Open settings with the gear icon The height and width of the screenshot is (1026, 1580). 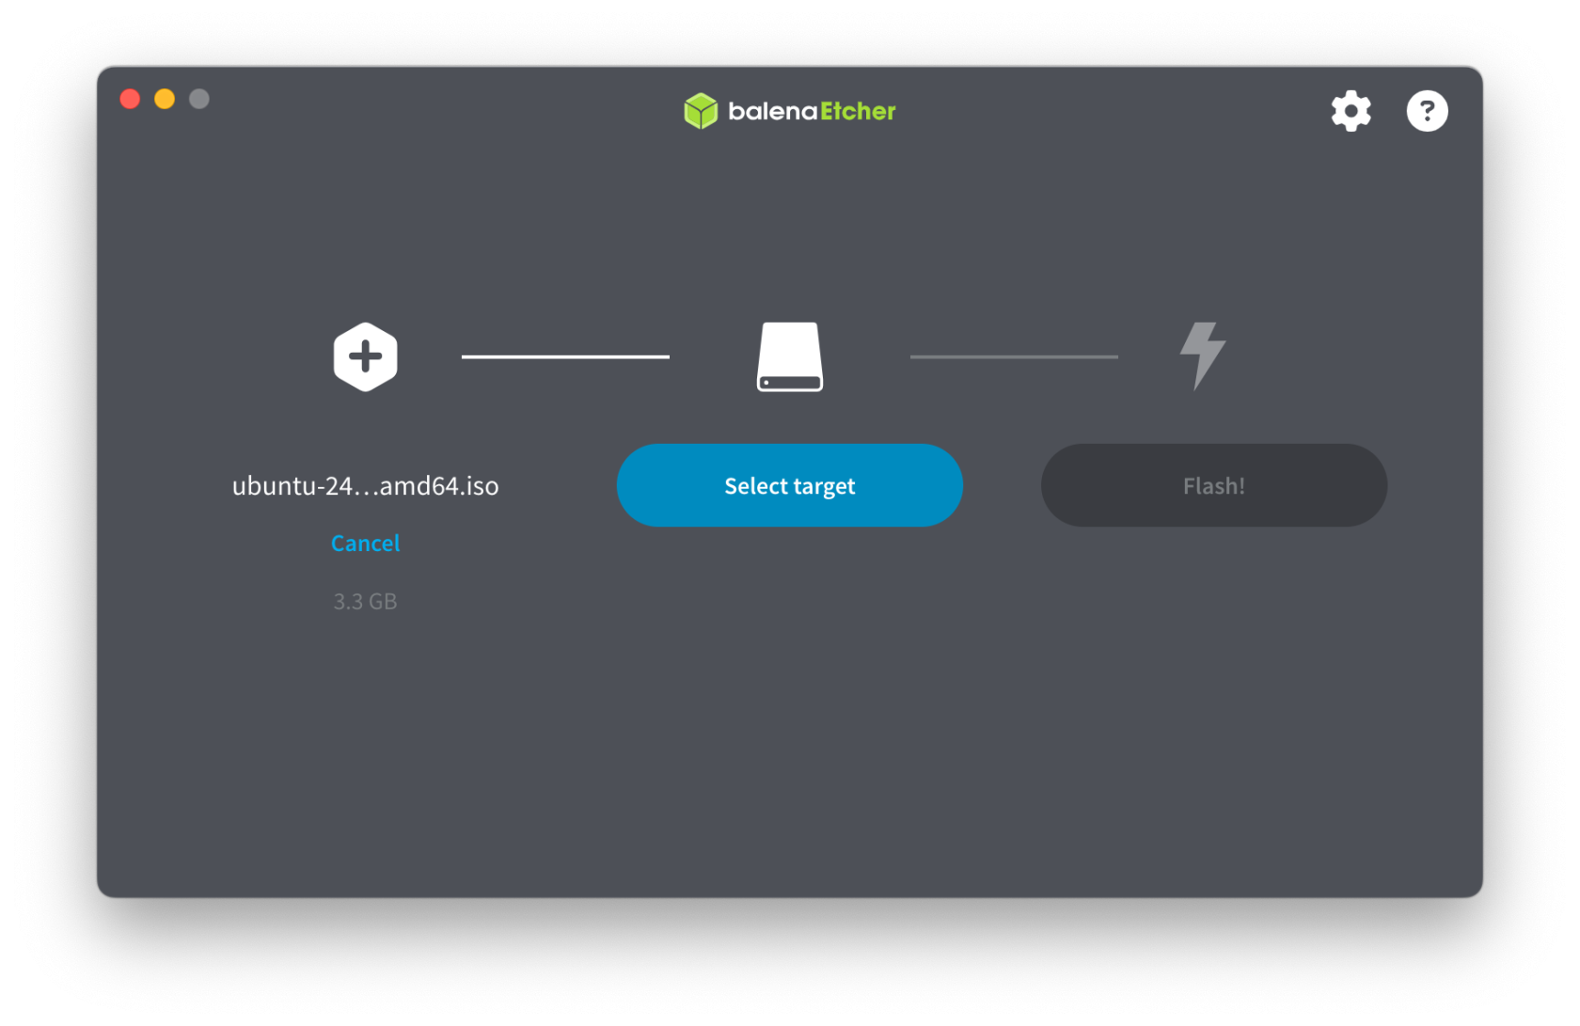[x=1351, y=111]
